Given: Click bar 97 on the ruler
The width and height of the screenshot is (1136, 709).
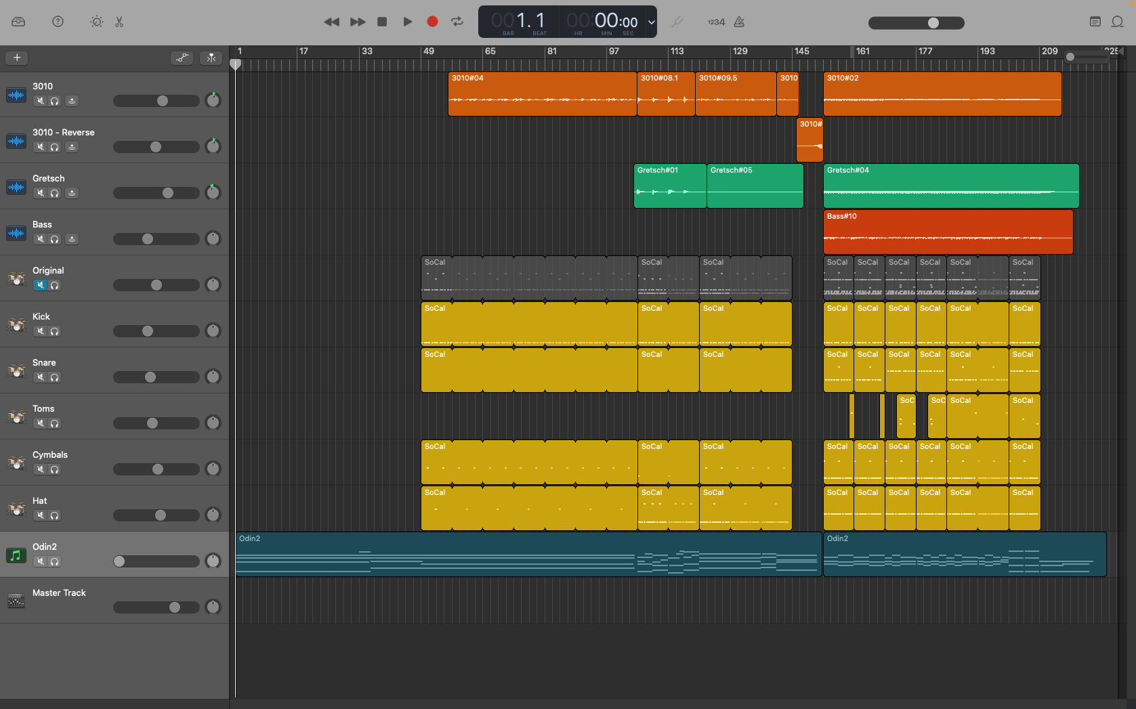Looking at the screenshot, I should click(x=614, y=51).
